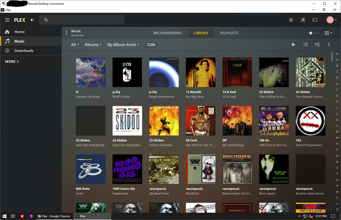The width and height of the screenshot is (341, 220).
Task: Select Music in the sidebar
Action: 31,41
